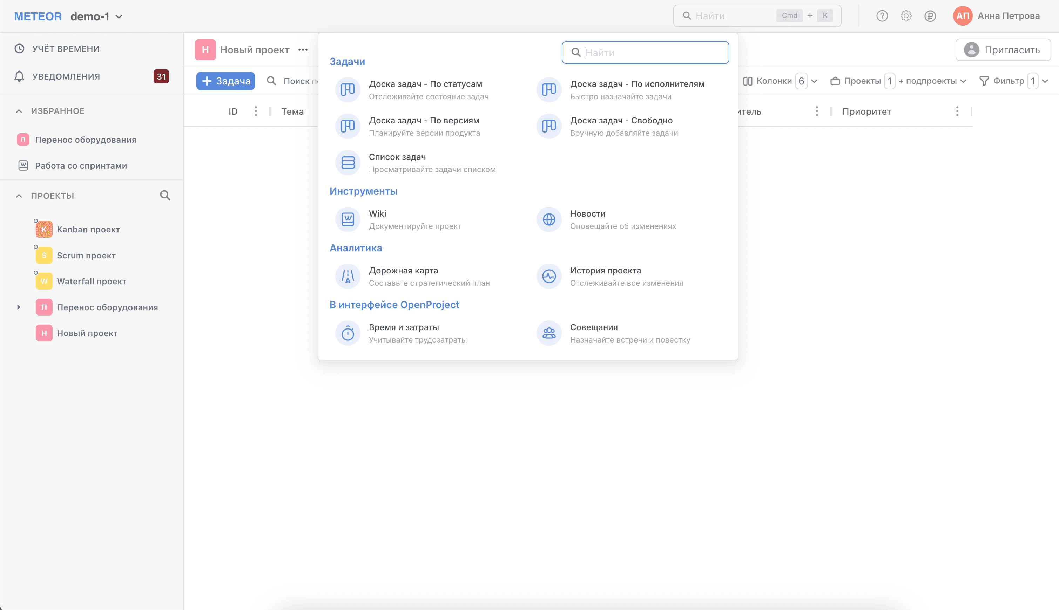This screenshot has height=610, width=1059.
Task: Click the popup Найти search field
Action: coord(645,52)
